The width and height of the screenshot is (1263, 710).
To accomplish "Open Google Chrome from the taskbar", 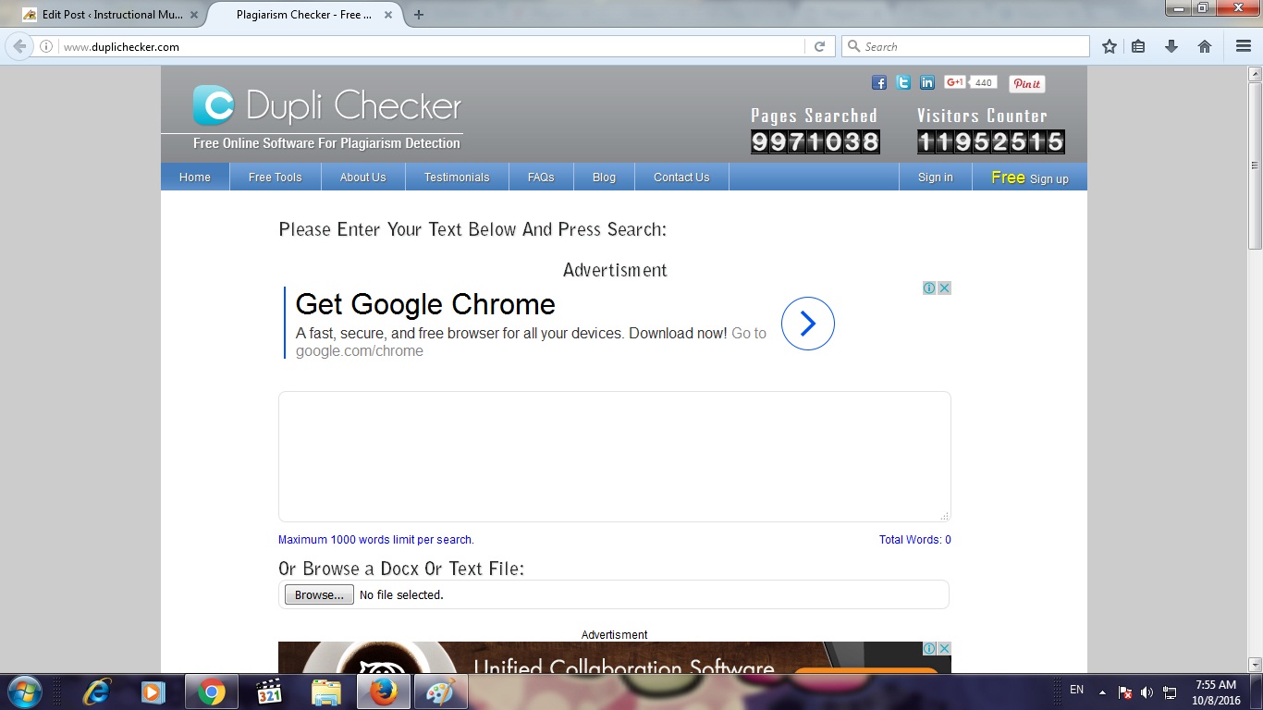I will pyautogui.click(x=212, y=692).
